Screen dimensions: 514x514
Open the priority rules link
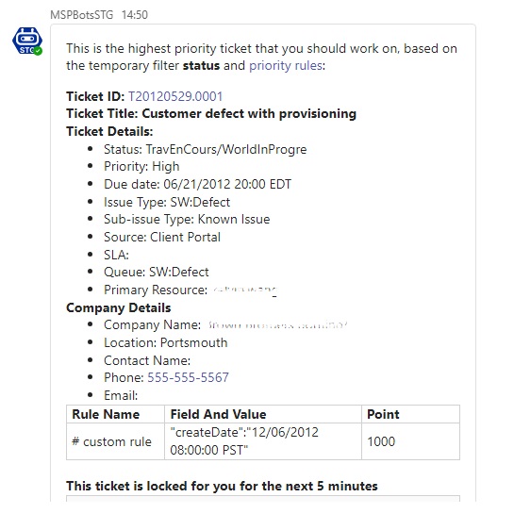click(x=286, y=66)
